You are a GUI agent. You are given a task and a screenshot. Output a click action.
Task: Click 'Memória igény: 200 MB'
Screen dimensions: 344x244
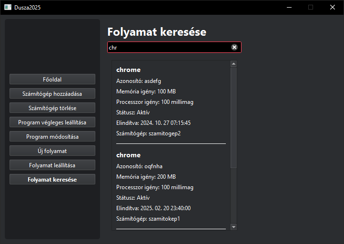point(146,177)
